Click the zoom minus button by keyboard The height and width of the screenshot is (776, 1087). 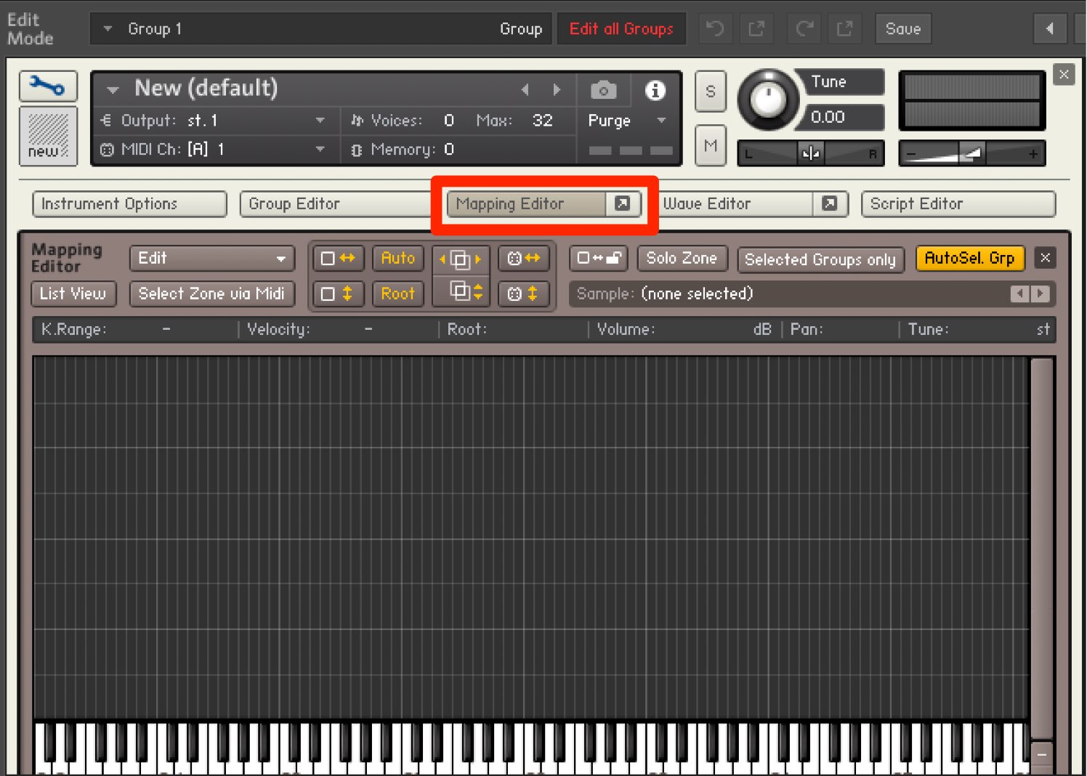click(1042, 755)
